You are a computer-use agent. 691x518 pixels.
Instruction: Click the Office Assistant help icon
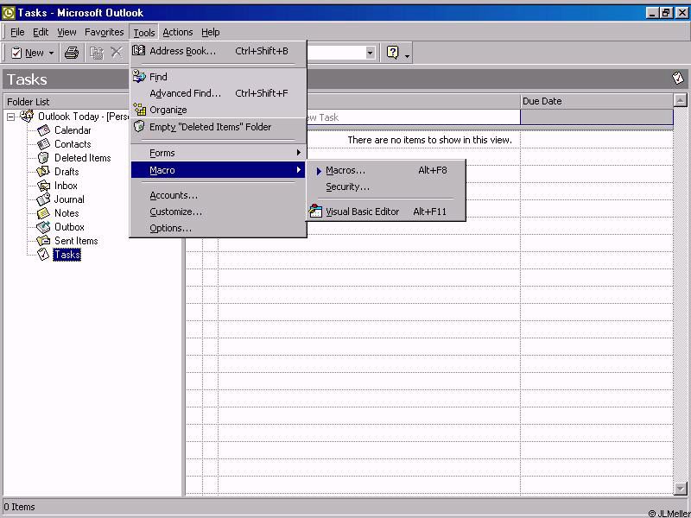pyautogui.click(x=393, y=53)
